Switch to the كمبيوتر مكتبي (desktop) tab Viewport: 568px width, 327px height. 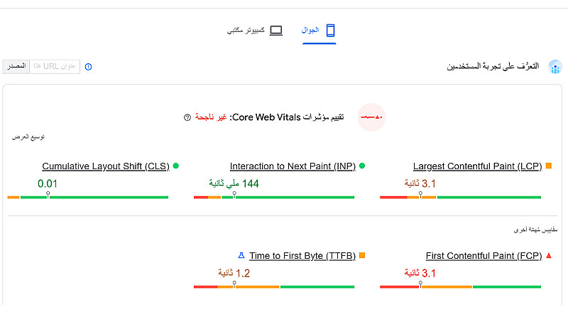coord(246,31)
